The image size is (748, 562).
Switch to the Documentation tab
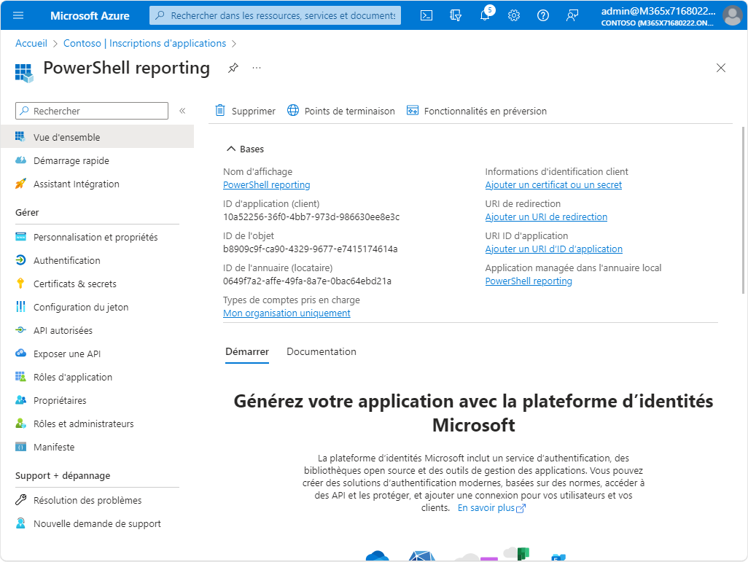[322, 351]
